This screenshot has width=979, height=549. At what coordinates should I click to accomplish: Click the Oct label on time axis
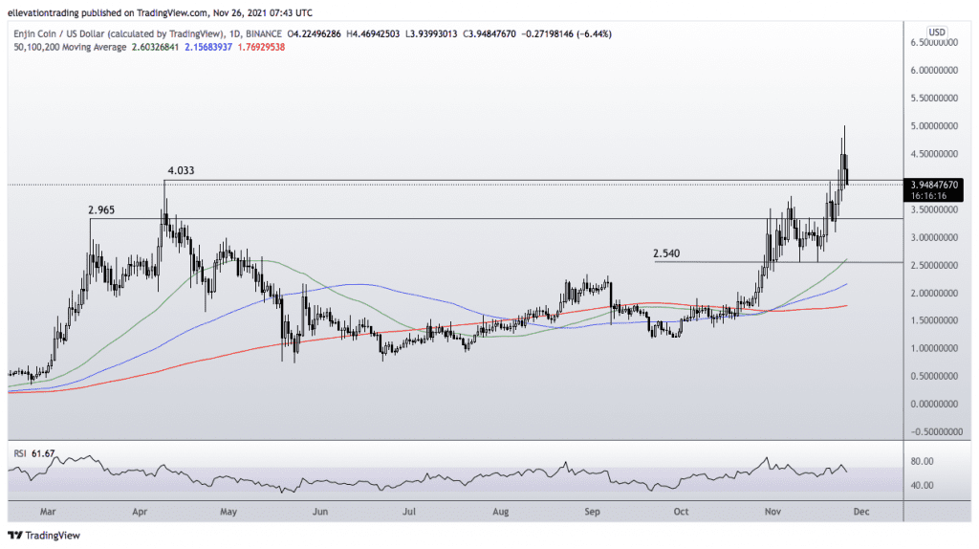point(681,512)
